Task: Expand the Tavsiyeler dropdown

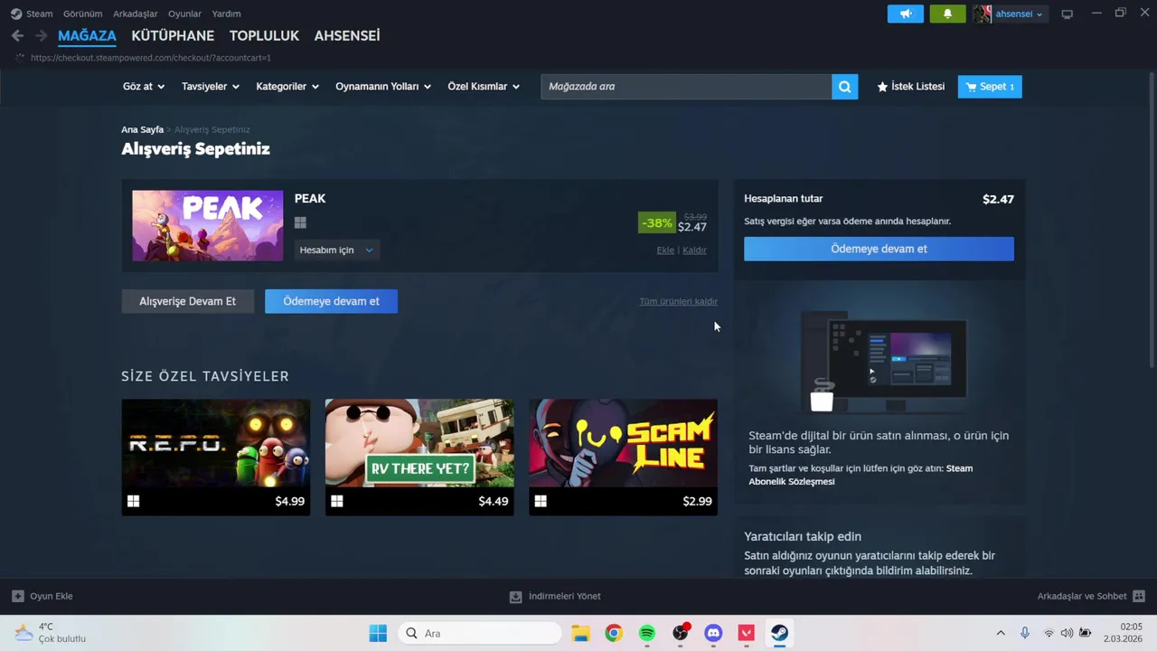Action: pos(210,87)
